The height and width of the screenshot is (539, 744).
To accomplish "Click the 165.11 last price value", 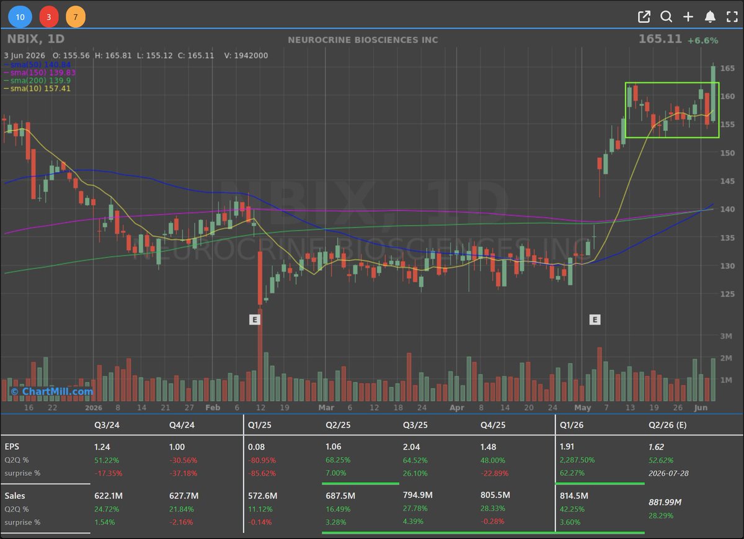I will 660,39.
